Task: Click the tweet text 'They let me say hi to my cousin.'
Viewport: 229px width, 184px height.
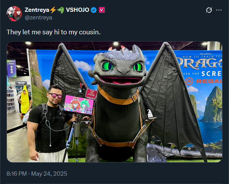Action: 53,32
